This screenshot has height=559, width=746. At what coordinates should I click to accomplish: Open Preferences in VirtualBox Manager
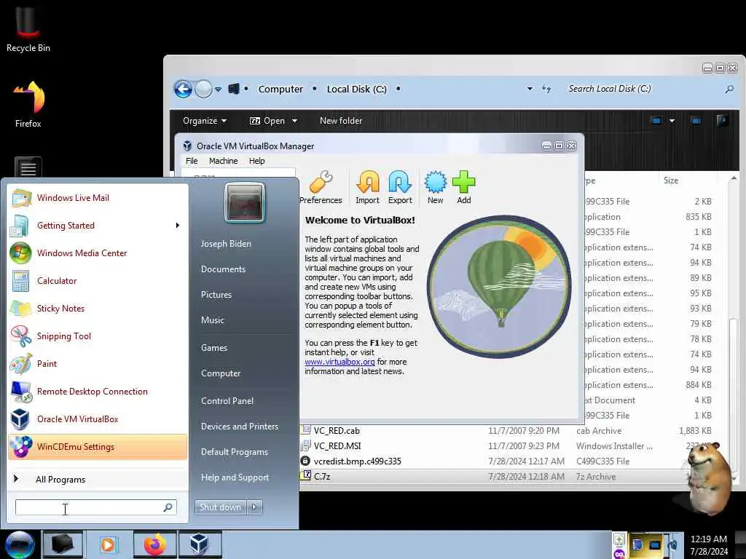coord(321,187)
